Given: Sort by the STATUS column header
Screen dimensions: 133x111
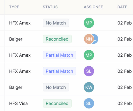Looking at the screenshot, I should [50, 7].
